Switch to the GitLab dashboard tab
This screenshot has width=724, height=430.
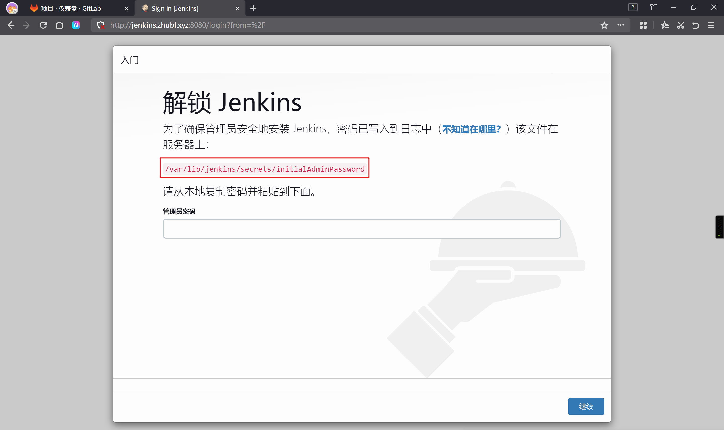(x=71, y=8)
